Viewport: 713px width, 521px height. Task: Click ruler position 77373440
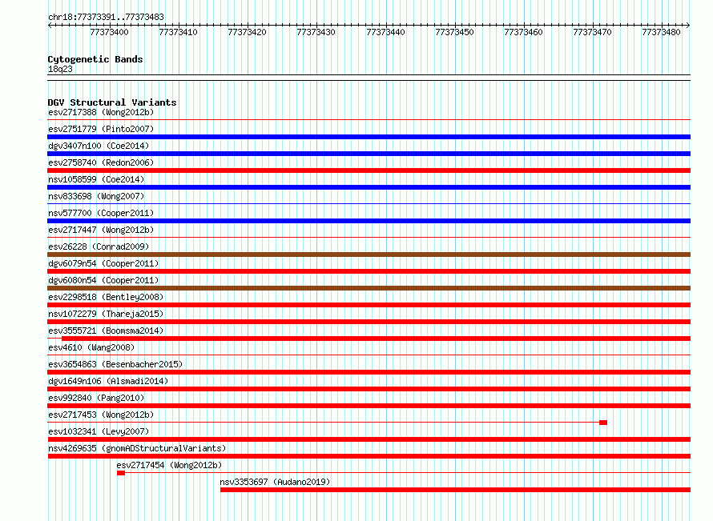coord(385,32)
